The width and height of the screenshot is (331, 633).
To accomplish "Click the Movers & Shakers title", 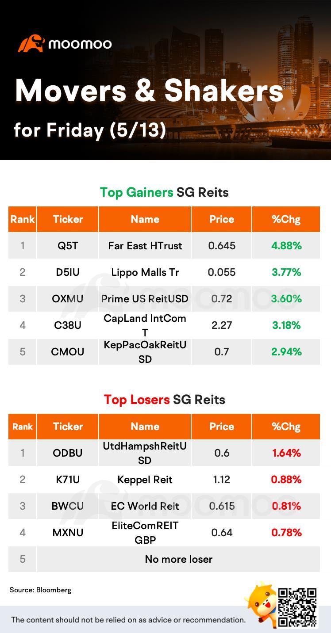I will click(x=149, y=91).
